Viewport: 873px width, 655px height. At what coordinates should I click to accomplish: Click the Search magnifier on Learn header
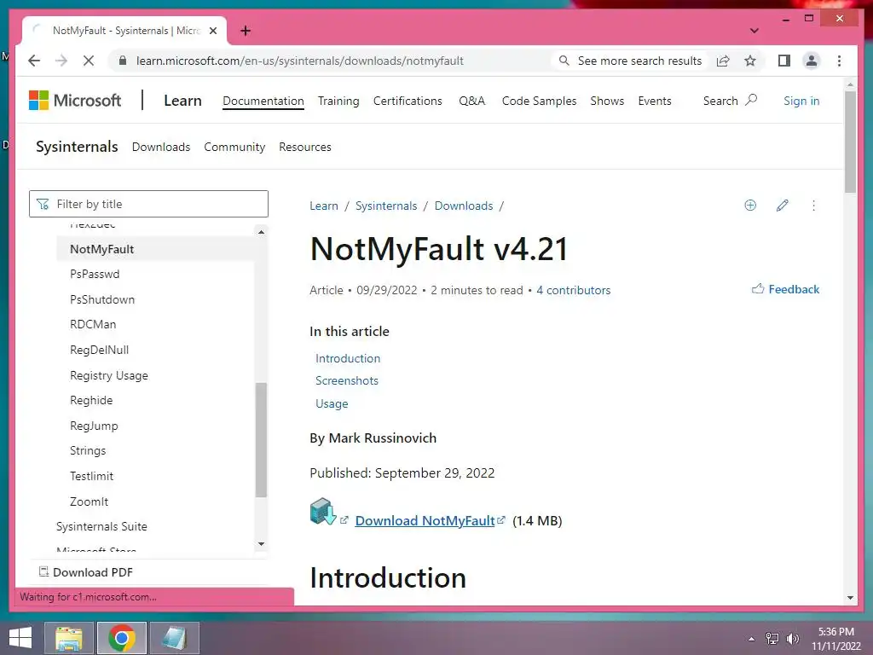tap(751, 101)
